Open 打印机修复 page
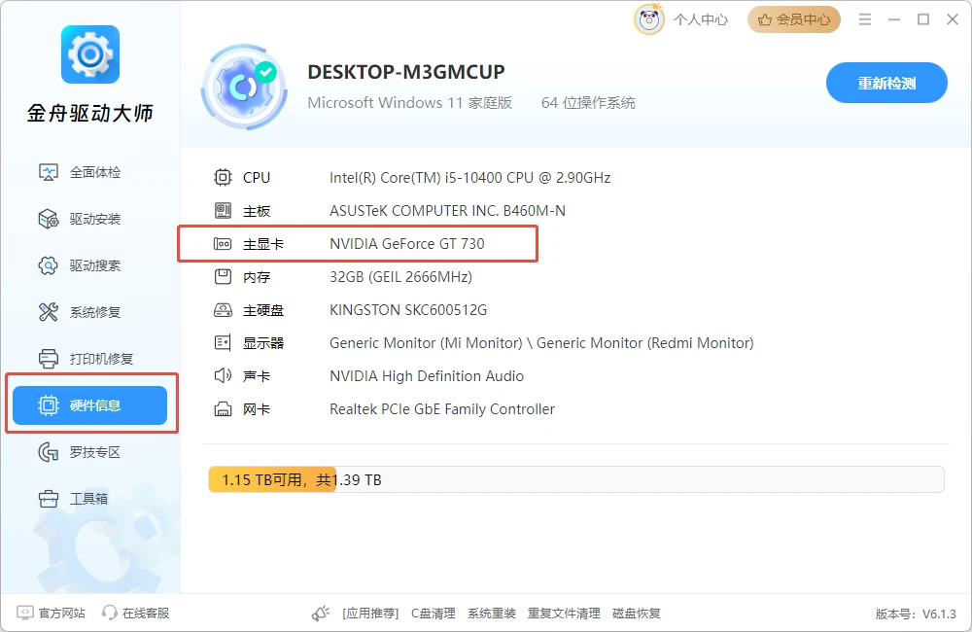This screenshot has height=632, width=972. click(x=89, y=359)
